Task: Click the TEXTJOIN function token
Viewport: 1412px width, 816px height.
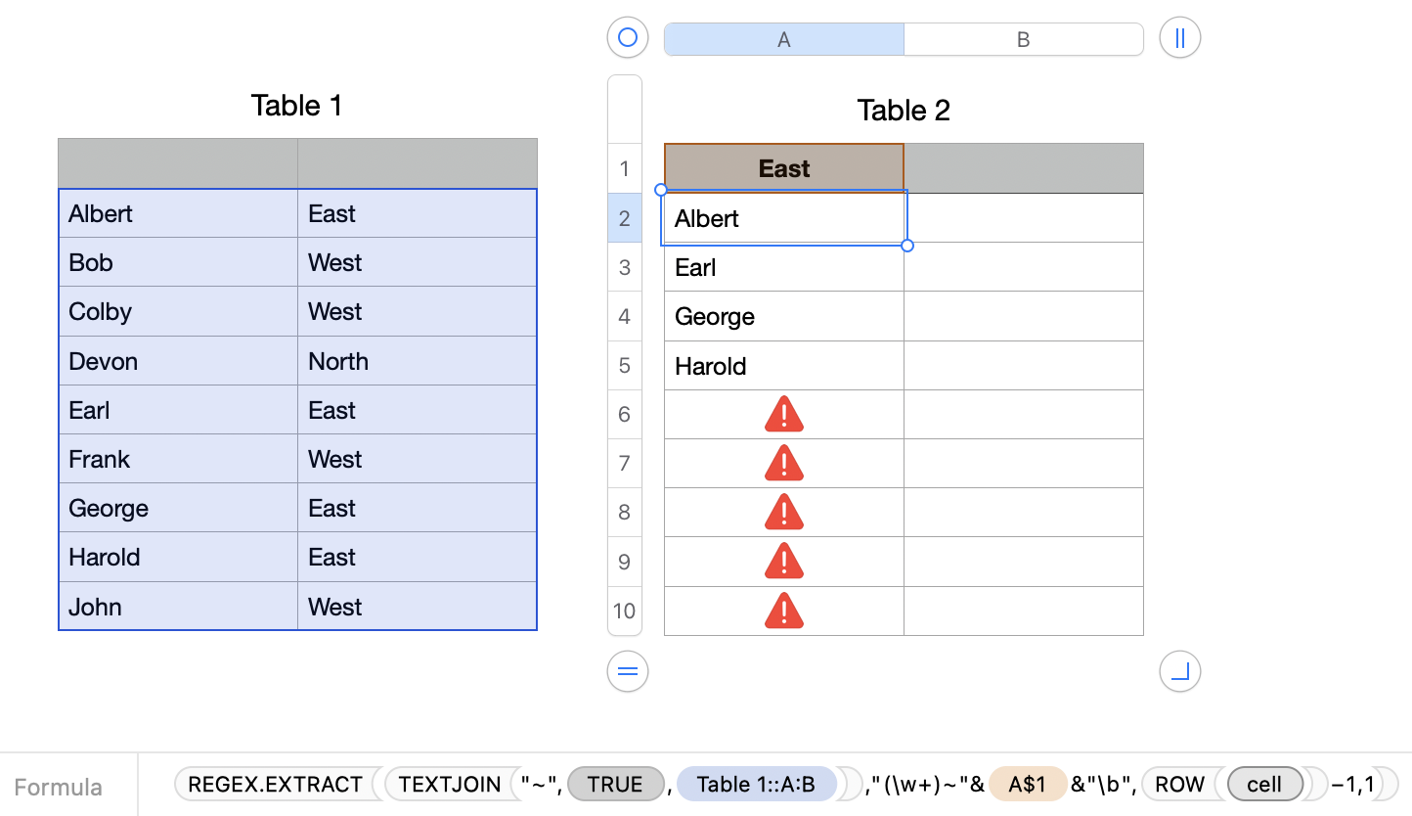Action: (x=450, y=785)
